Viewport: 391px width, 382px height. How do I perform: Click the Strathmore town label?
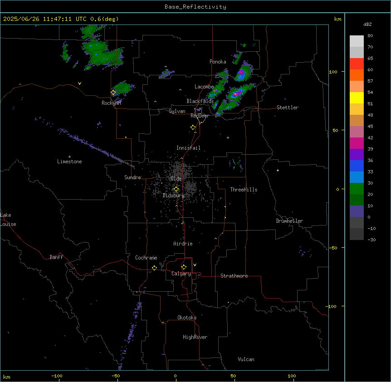pyautogui.click(x=234, y=276)
